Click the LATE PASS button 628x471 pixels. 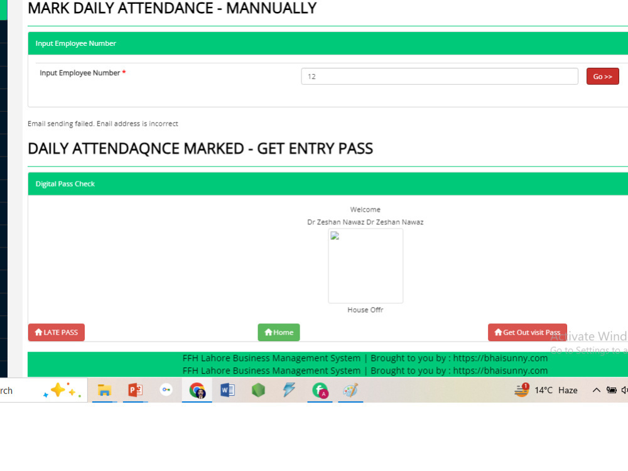(x=57, y=332)
